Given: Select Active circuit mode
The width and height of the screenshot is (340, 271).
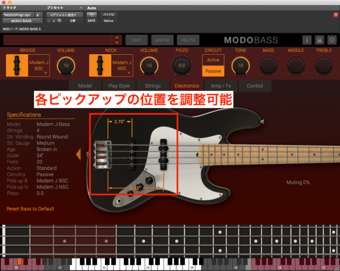Looking at the screenshot, I should pyautogui.click(x=213, y=60).
